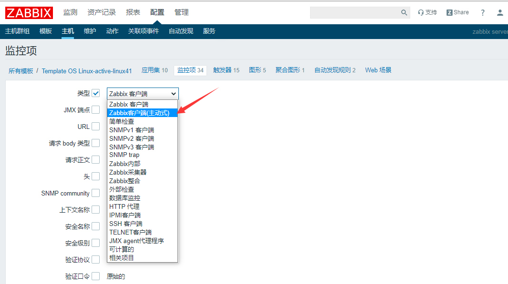
Task: Open the 管理 menu
Action: 181,12
